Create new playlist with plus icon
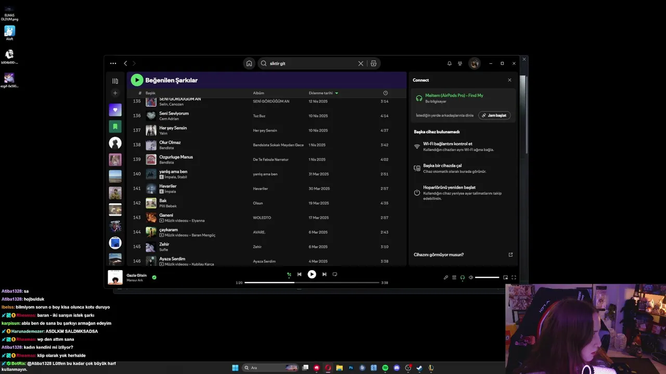This screenshot has height=374, width=666. 115,93
